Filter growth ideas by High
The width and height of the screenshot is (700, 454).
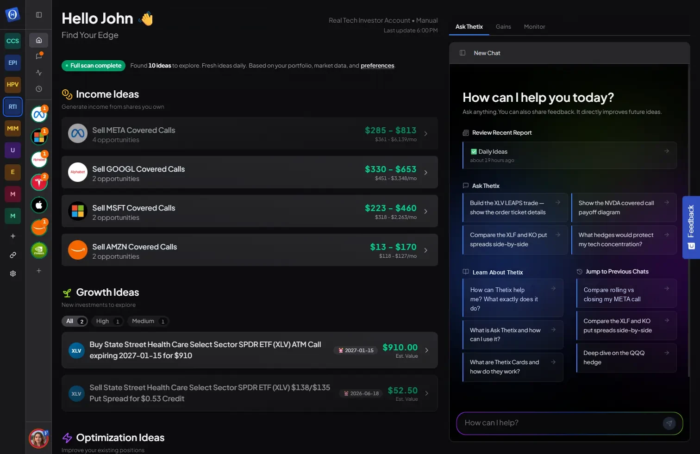click(x=107, y=321)
